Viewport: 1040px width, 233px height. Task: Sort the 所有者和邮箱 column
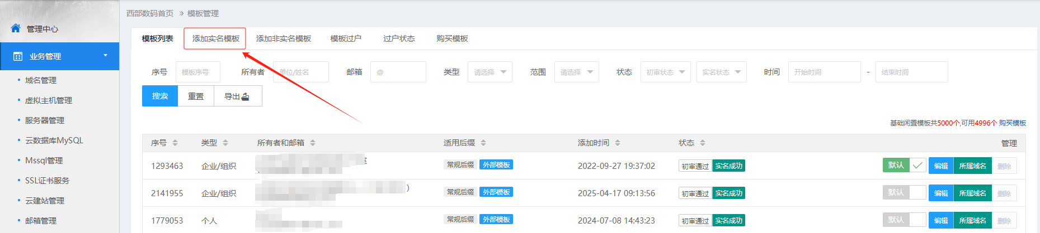(x=313, y=143)
